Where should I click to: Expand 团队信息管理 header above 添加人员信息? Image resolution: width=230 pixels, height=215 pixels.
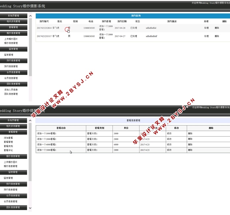(x=14, y=84)
